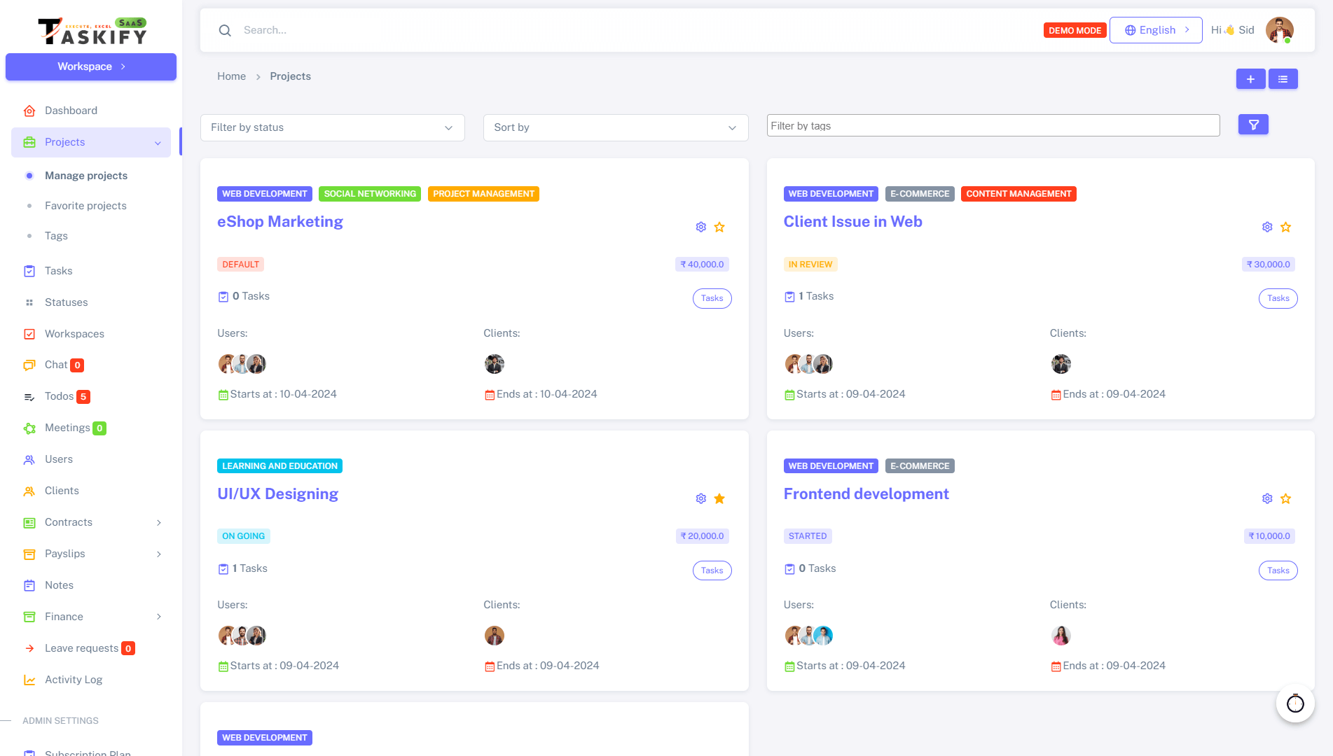Open the Client Issue in Web project title
The width and height of the screenshot is (1333, 756).
point(852,221)
